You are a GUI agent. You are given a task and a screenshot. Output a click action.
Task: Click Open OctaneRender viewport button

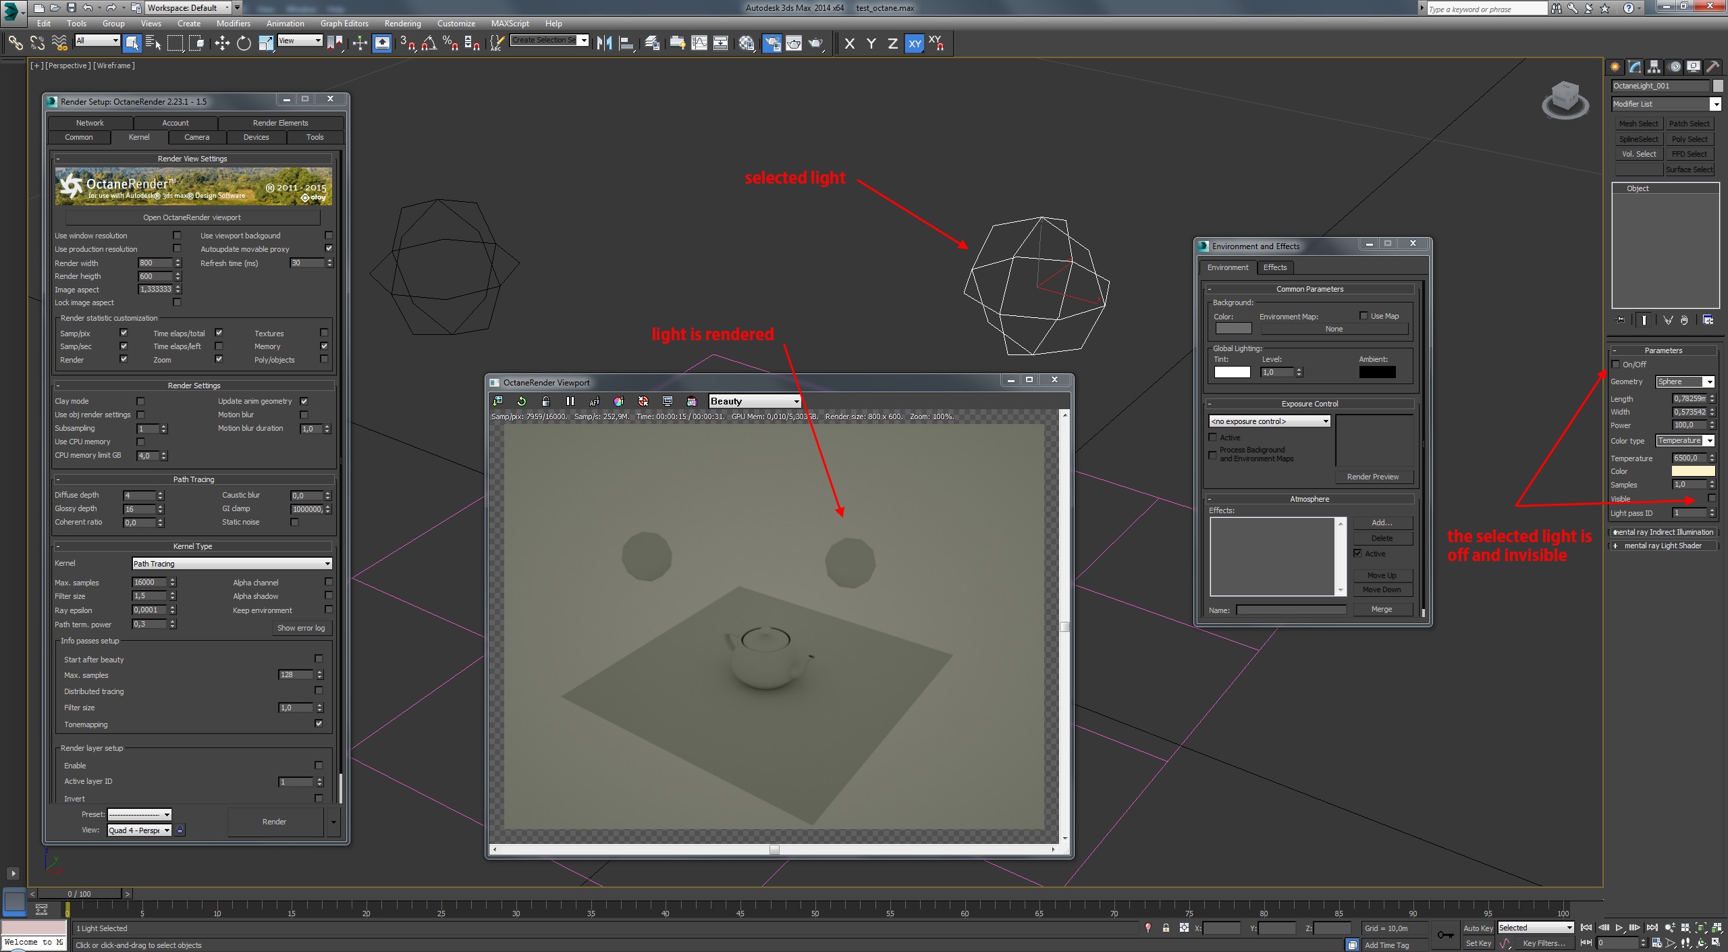192,217
